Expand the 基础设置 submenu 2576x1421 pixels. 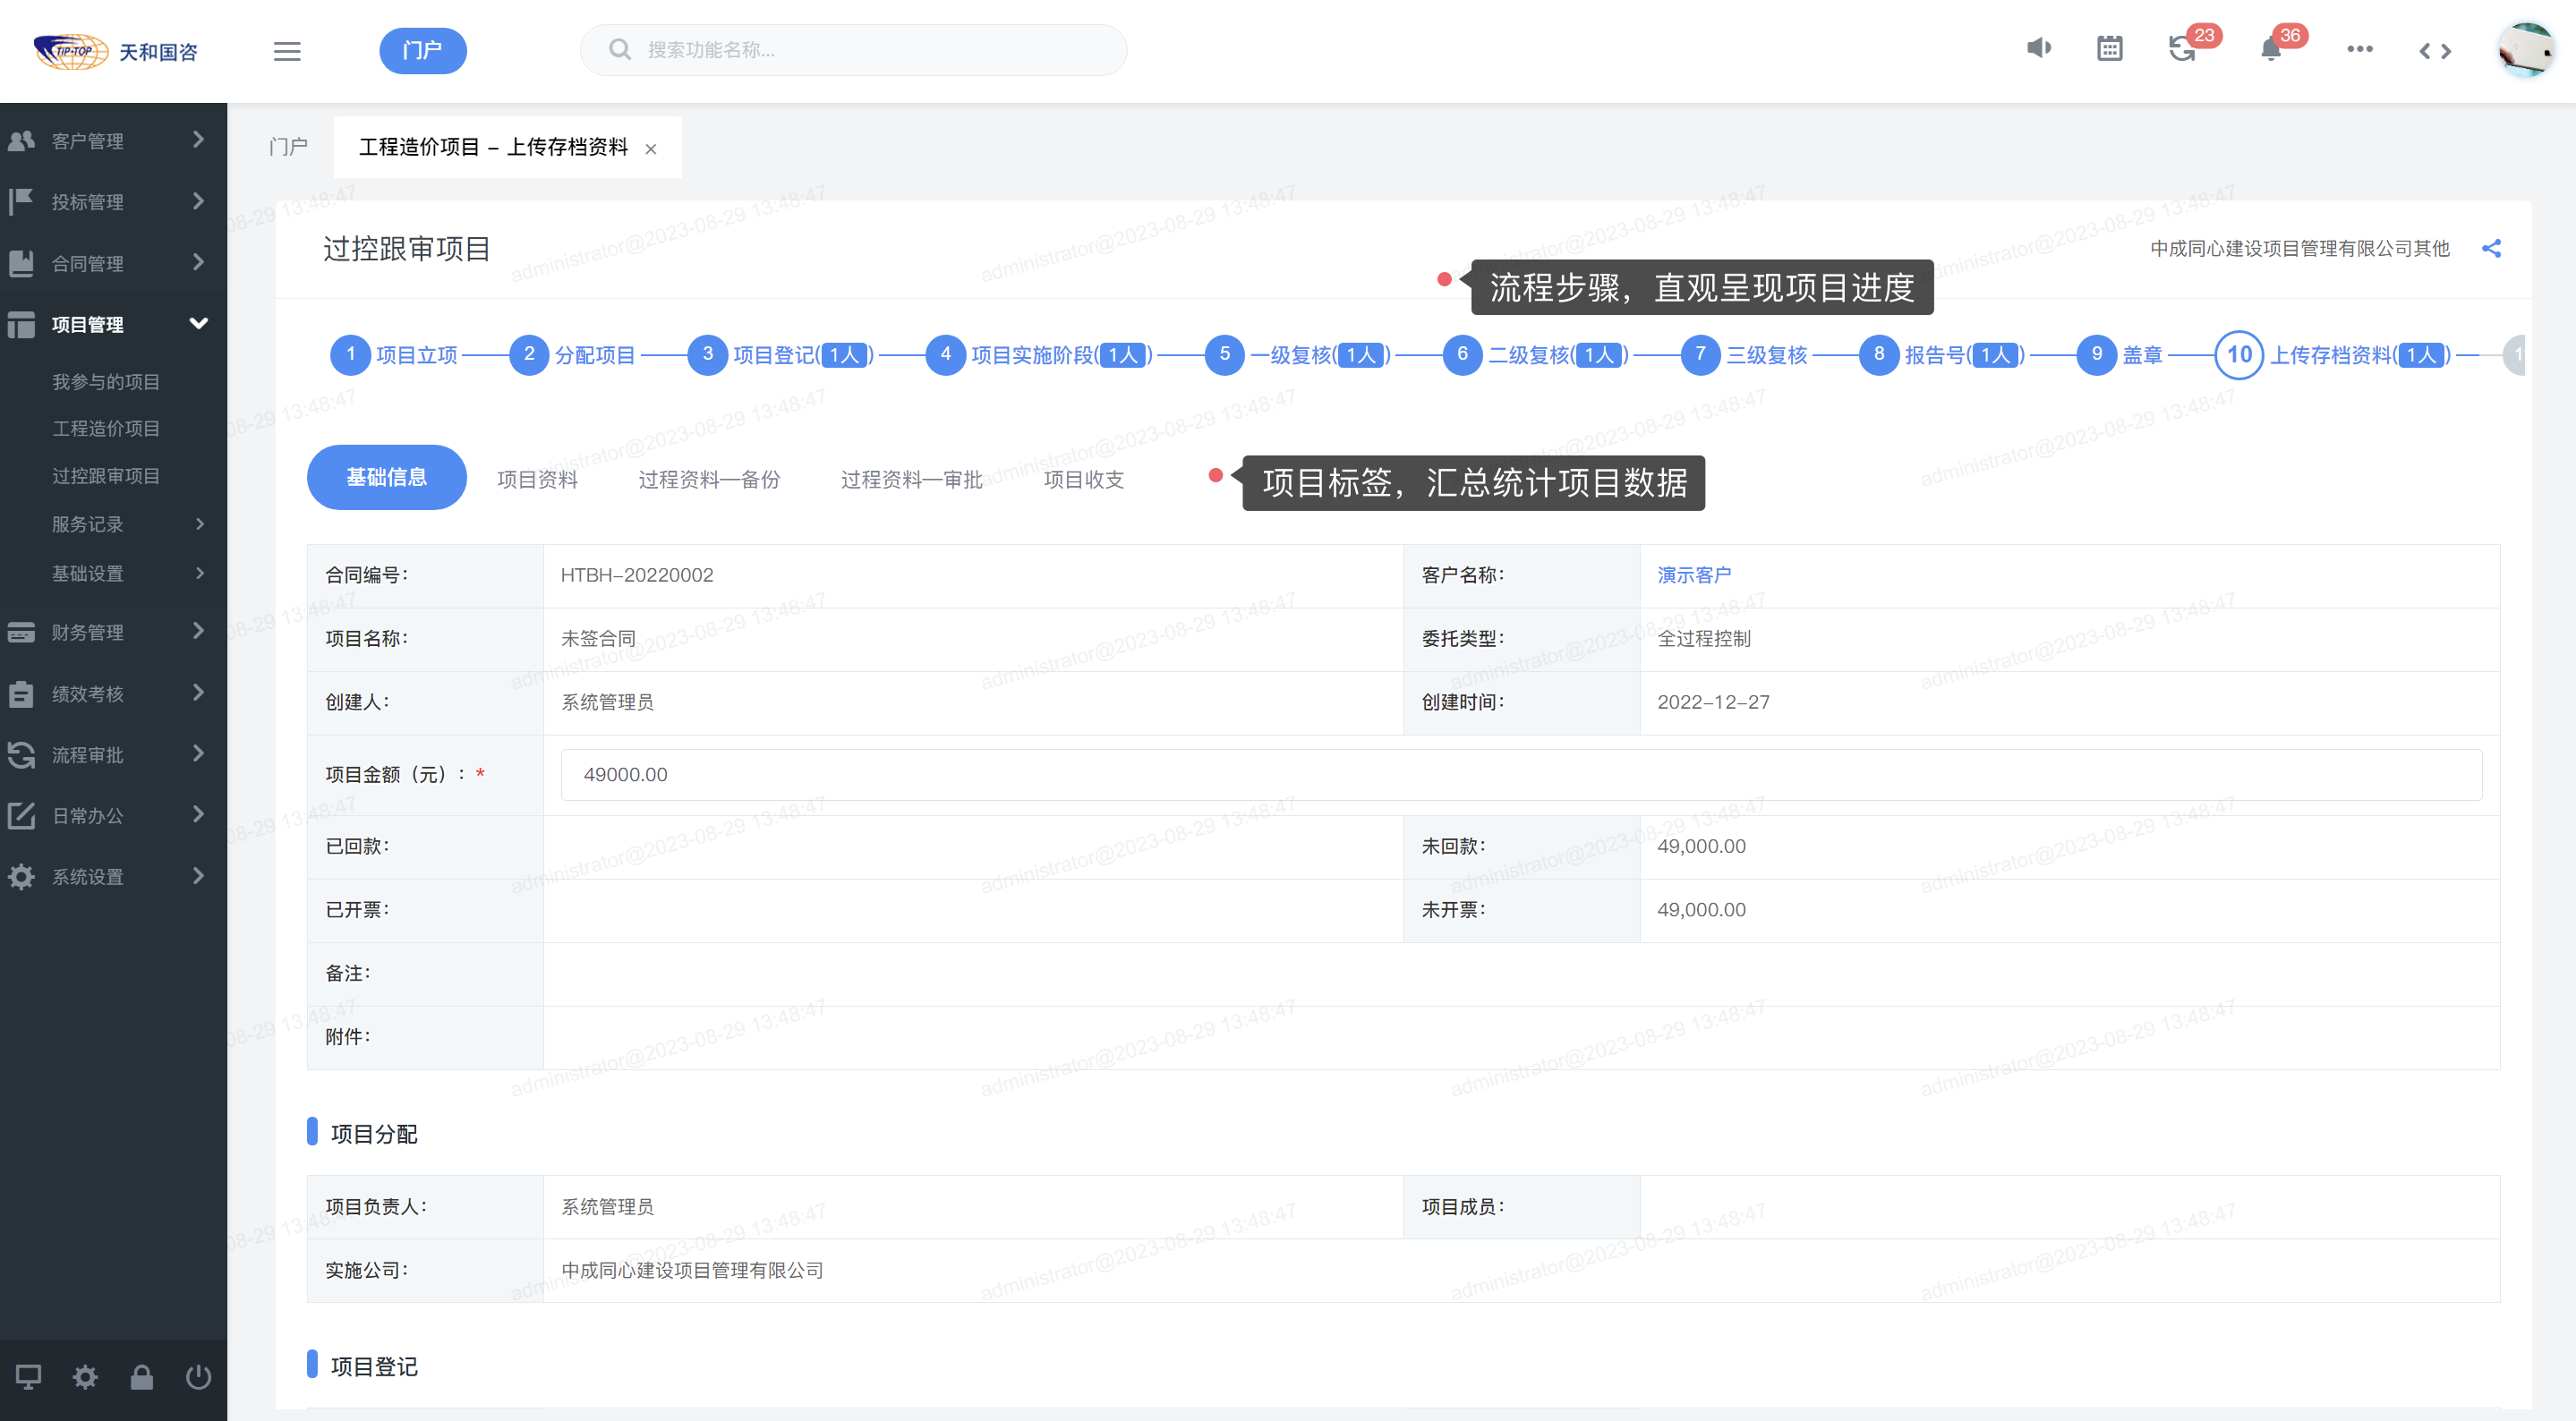113,573
